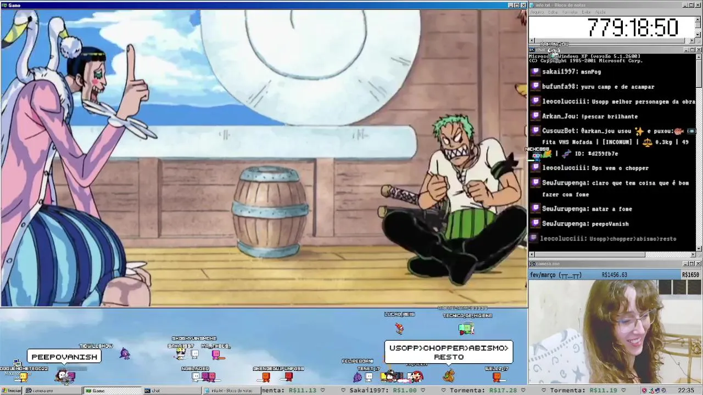Click Notepad vertical scrollbar down arrow
703x395 pixels.
click(699, 34)
